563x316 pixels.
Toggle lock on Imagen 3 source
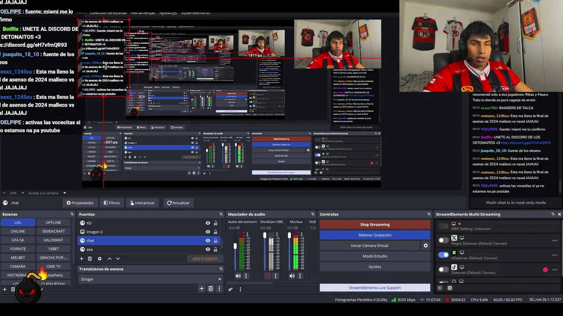pyautogui.click(x=215, y=232)
